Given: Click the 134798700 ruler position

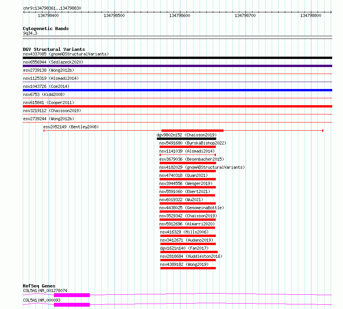Looking at the screenshot, I should click(245, 15).
